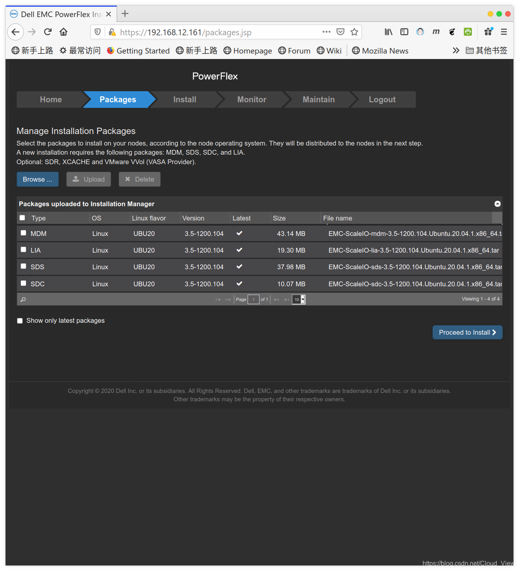Bookmark this page with the star

(x=354, y=32)
